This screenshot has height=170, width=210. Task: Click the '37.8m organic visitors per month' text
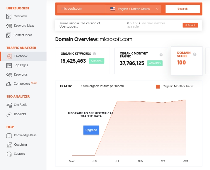pos(102,86)
